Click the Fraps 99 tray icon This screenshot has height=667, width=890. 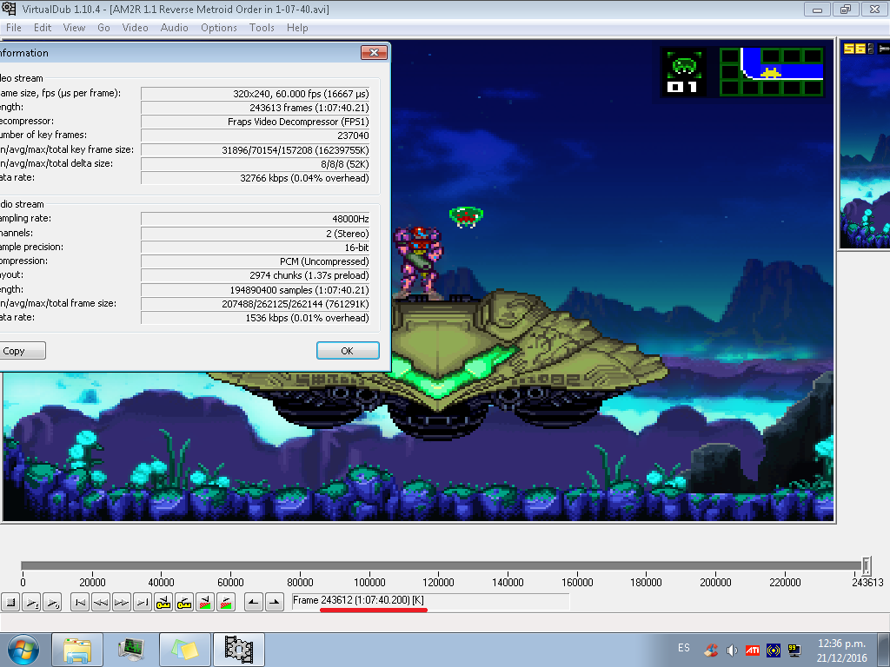coord(794,650)
